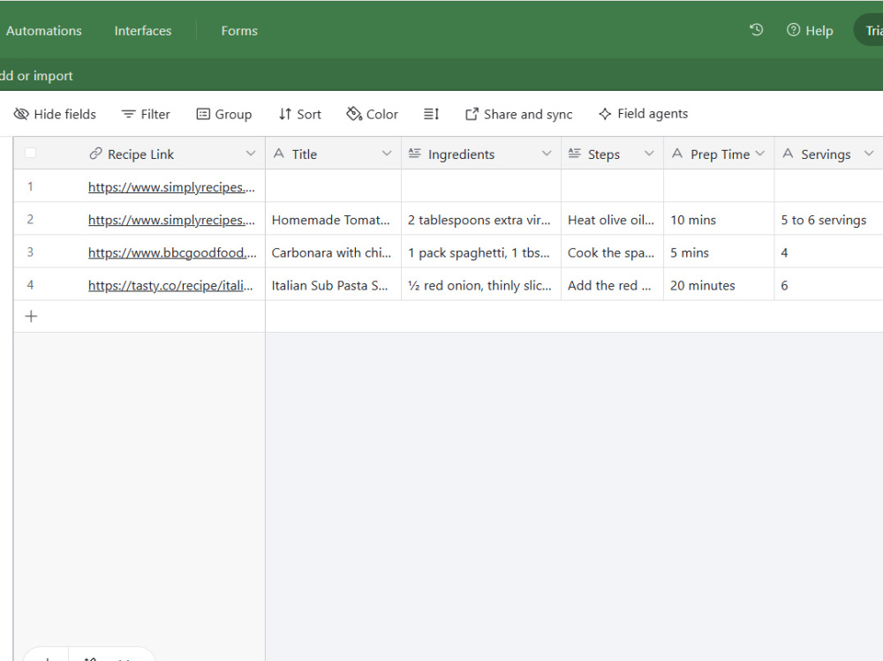Click the Servings column header
This screenshot has width=883, height=661.
click(829, 154)
